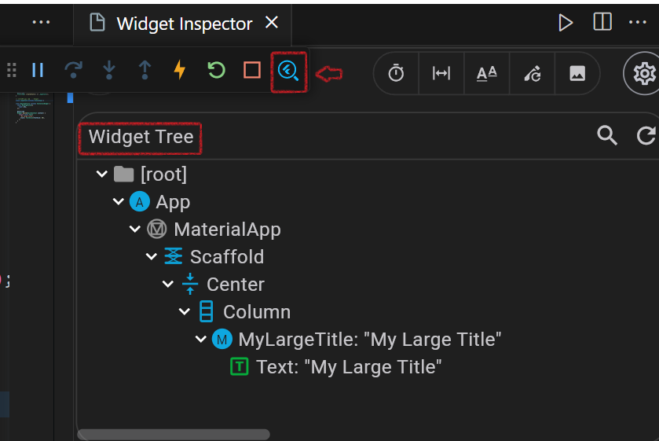Open More Actions menu at top right
This screenshot has width=659, height=441.
pyautogui.click(x=638, y=22)
